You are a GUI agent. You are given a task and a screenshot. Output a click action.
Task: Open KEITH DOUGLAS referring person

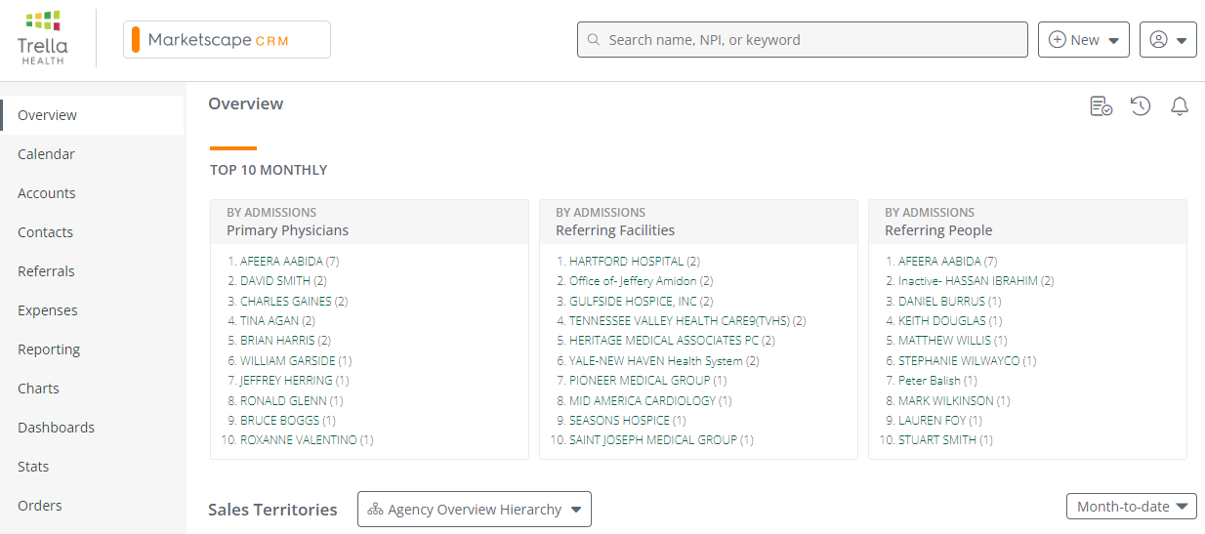pos(941,321)
